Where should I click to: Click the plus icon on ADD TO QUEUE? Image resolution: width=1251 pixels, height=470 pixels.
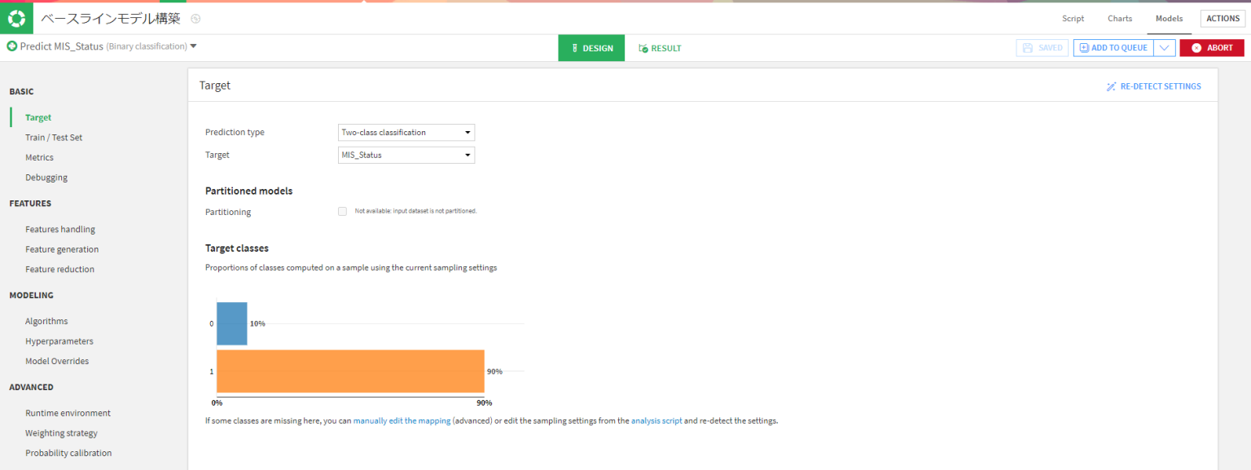point(1086,47)
